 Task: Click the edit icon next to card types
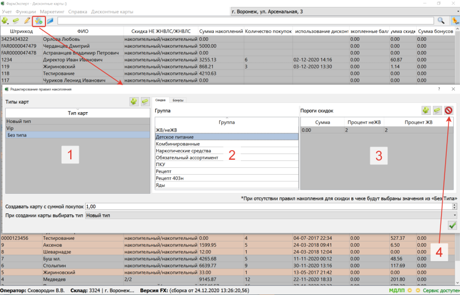click(144, 102)
